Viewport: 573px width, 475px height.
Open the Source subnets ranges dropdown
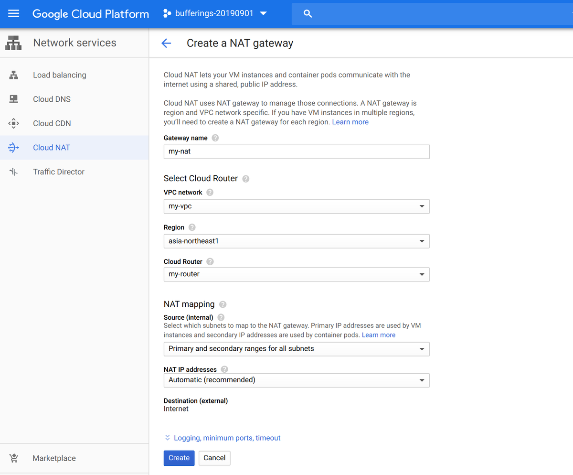click(x=297, y=349)
